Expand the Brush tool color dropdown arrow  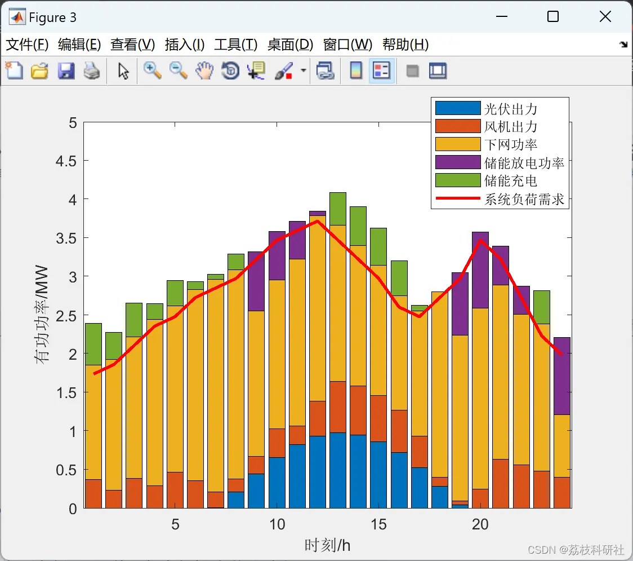point(304,70)
